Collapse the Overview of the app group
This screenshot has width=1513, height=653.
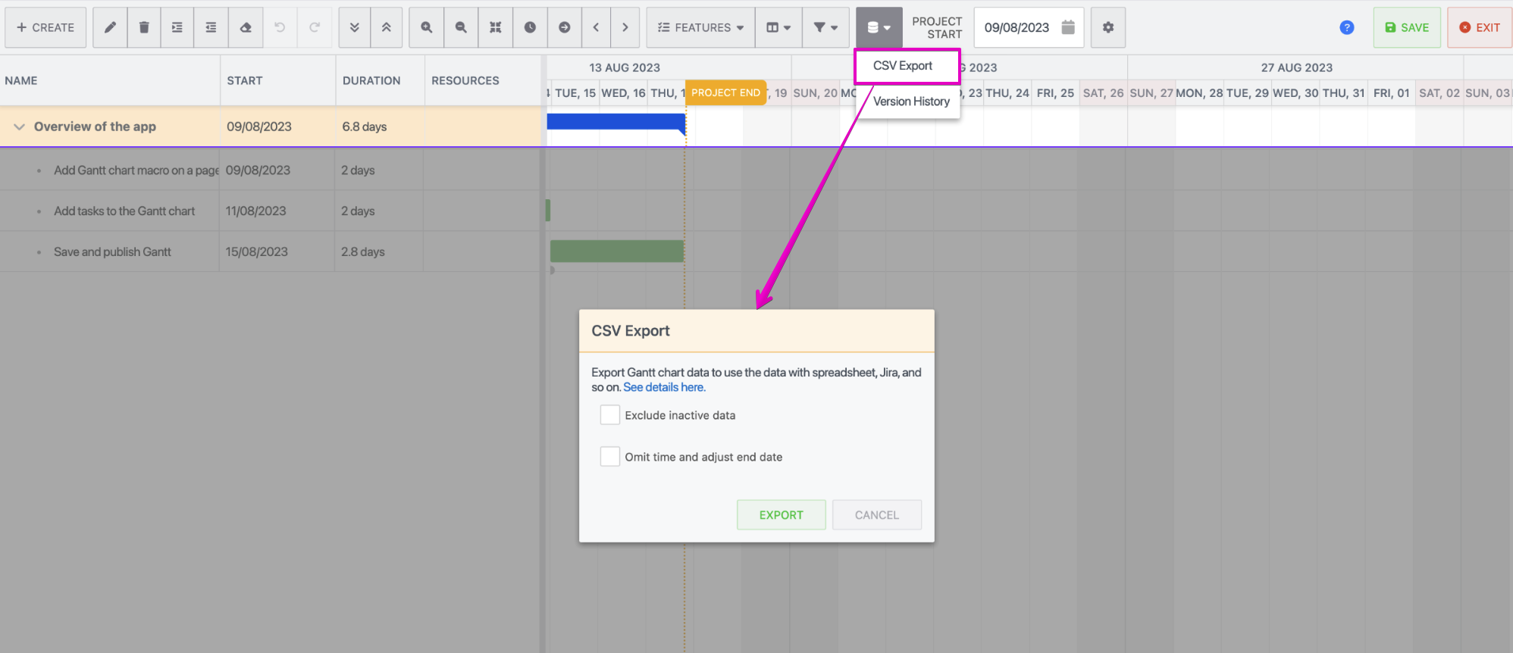(x=19, y=127)
